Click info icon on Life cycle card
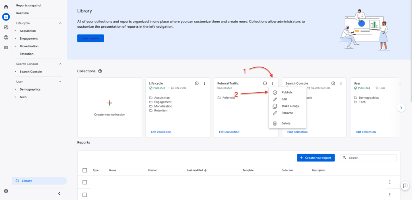Screen dimensions: 412x200 (196, 83)
